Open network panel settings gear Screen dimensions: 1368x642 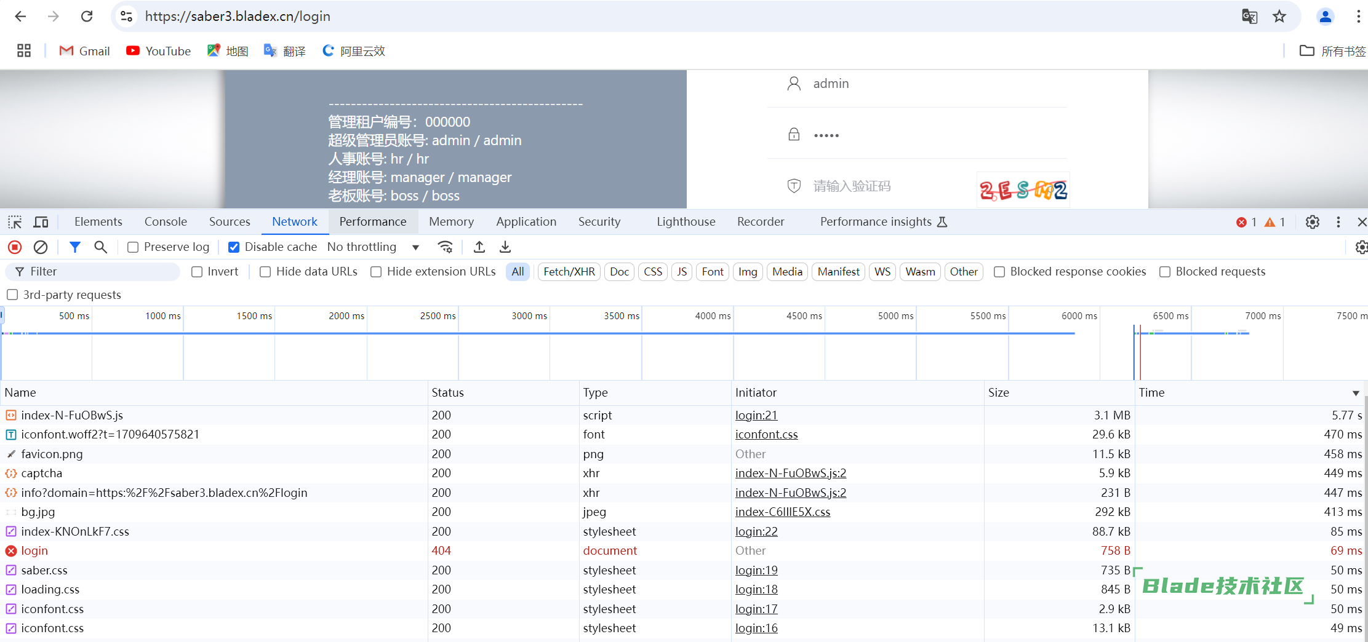point(1361,247)
